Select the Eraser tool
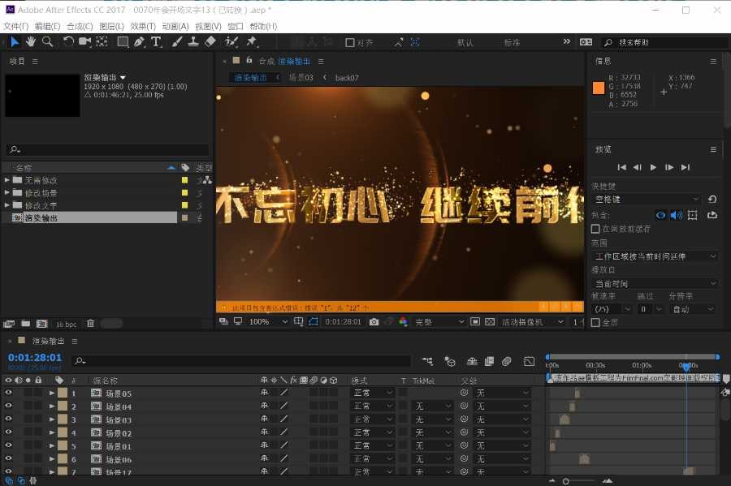The image size is (731, 486). point(210,42)
